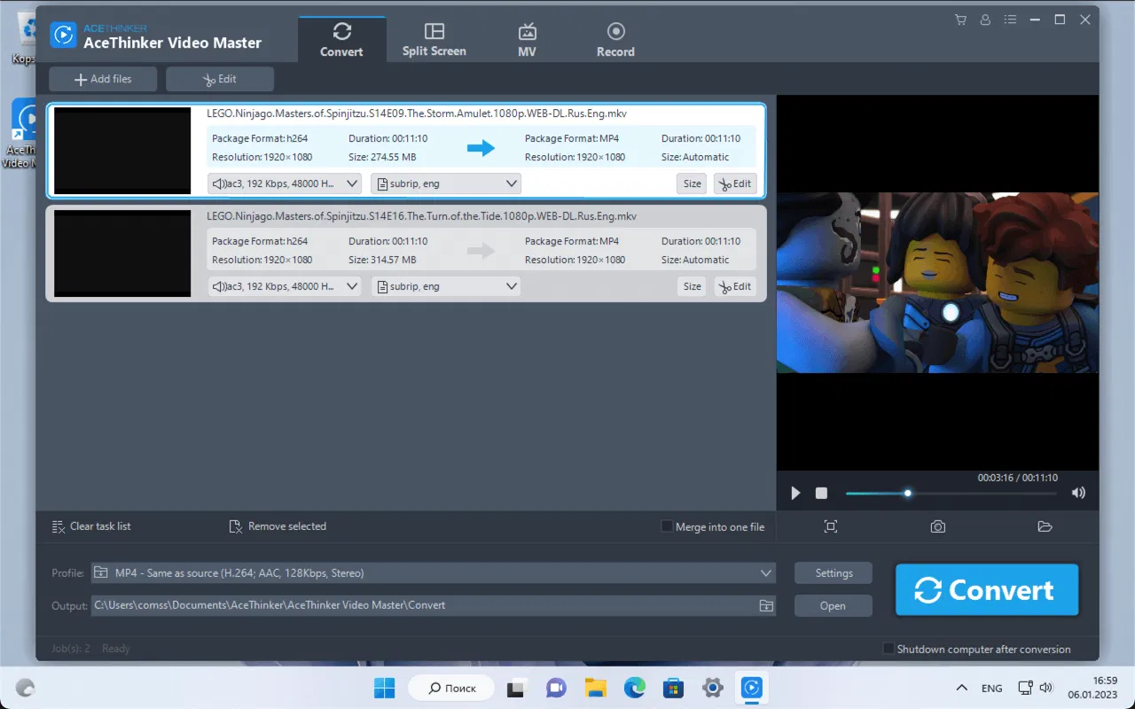Image resolution: width=1135 pixels, height=709 pixels.
Task: Open the hamburger menu icon in title bar
Action: pyautogui.click(x=1010, y=19)
